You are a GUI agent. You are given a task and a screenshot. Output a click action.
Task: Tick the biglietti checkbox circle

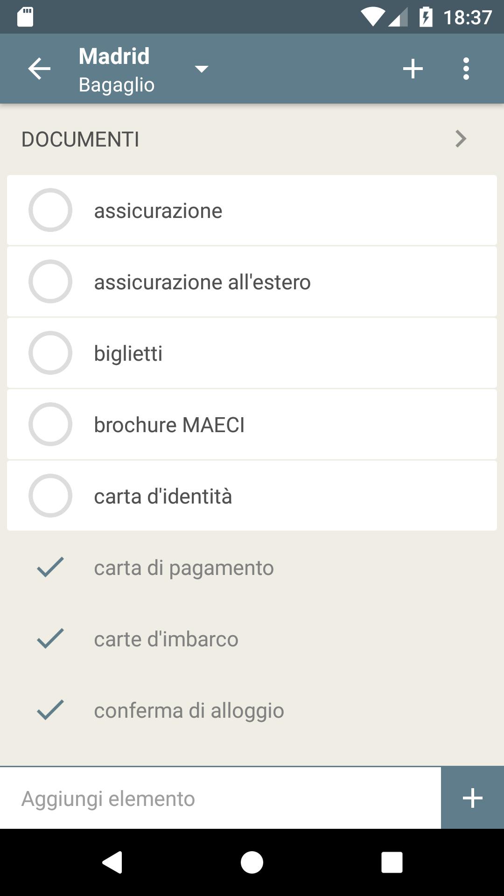pyautogui.click(x=50, y=353)
